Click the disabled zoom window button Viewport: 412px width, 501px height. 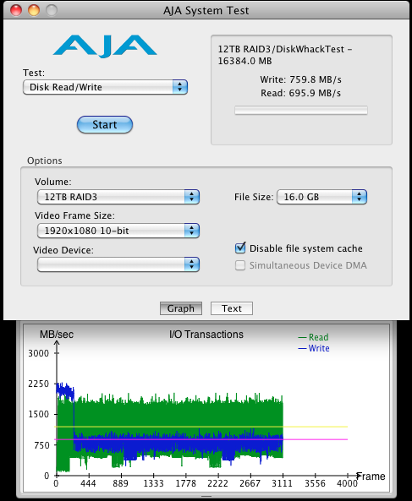(x=52, y=10)
